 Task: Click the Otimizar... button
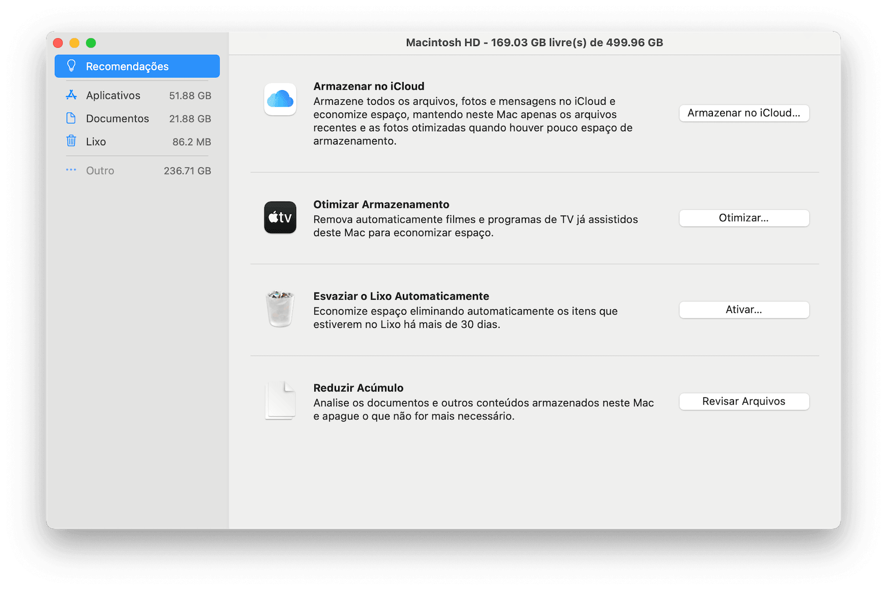click(744, 218)
